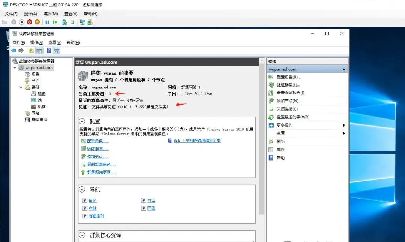Click the Show/Hide action pane toolbar icon

click(56, 50)
